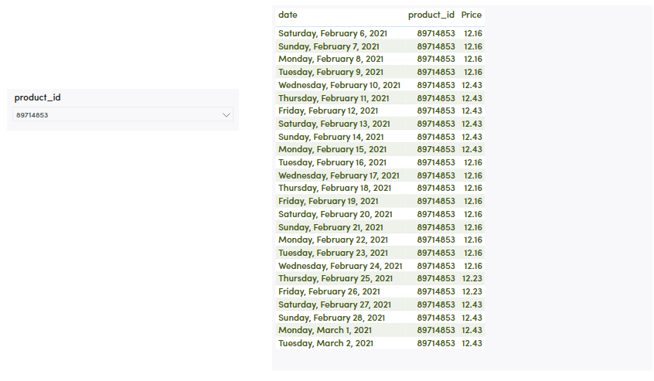Sort by the Price column header
654x381 pixels.
click(472, 15)
